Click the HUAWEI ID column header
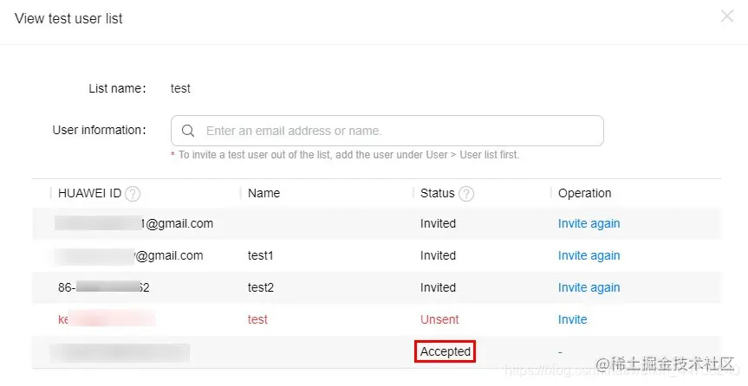This screenshot has height=386, width=748. click(89, 193)
